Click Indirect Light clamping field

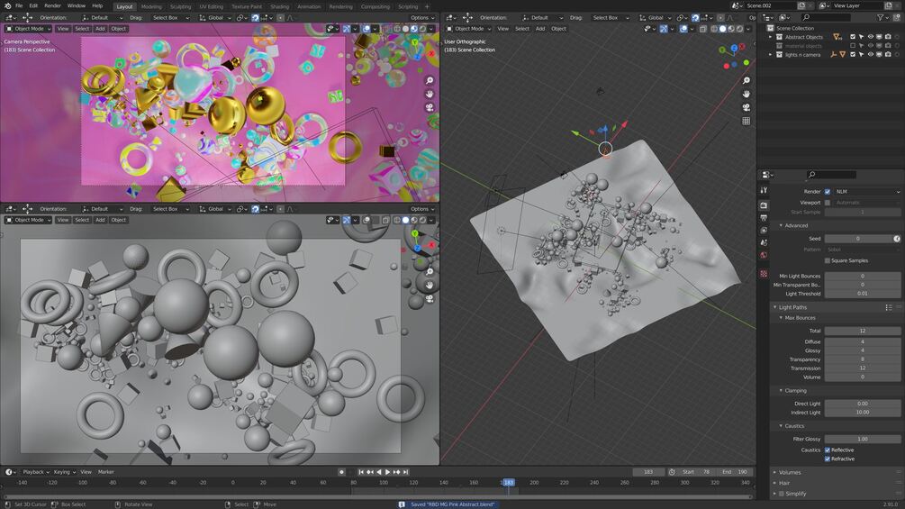pos(863,412)
